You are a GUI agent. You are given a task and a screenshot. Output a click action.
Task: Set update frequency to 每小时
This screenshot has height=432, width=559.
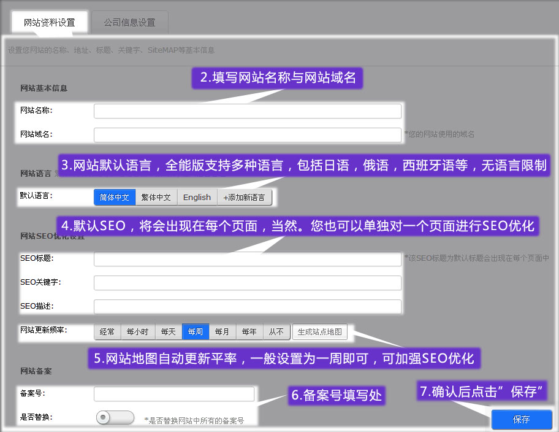[137, 332]
